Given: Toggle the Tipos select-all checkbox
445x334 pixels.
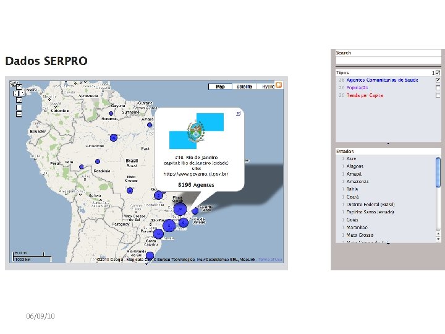Looking at the screenshot, I should pyautogui.click(x=438, y=73).
